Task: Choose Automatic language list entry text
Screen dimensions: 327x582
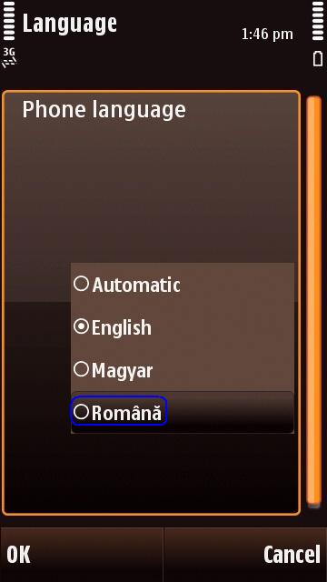Action: 136,285
